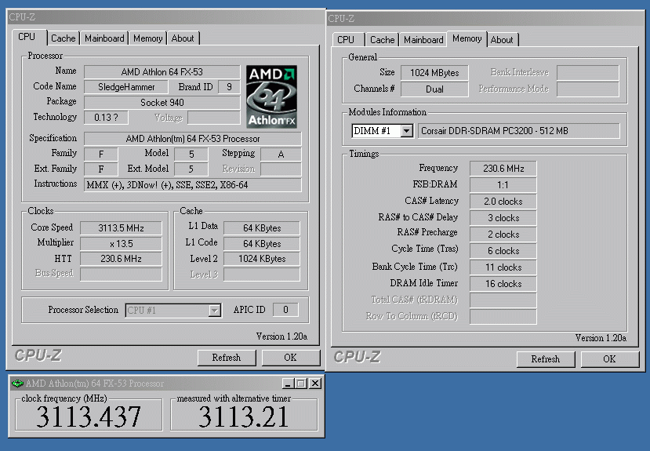Click the Code Name field SledgeHammer
This screenshot has height=451, width=650.
[x=126, y=86]
